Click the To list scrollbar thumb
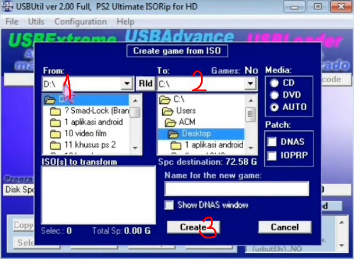354x259 pixels. pyautogui.click(x=250, y=115)
